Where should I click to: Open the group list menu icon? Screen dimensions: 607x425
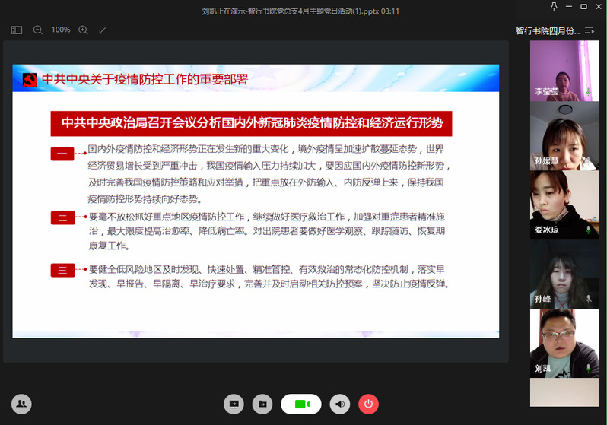point(590,31)
